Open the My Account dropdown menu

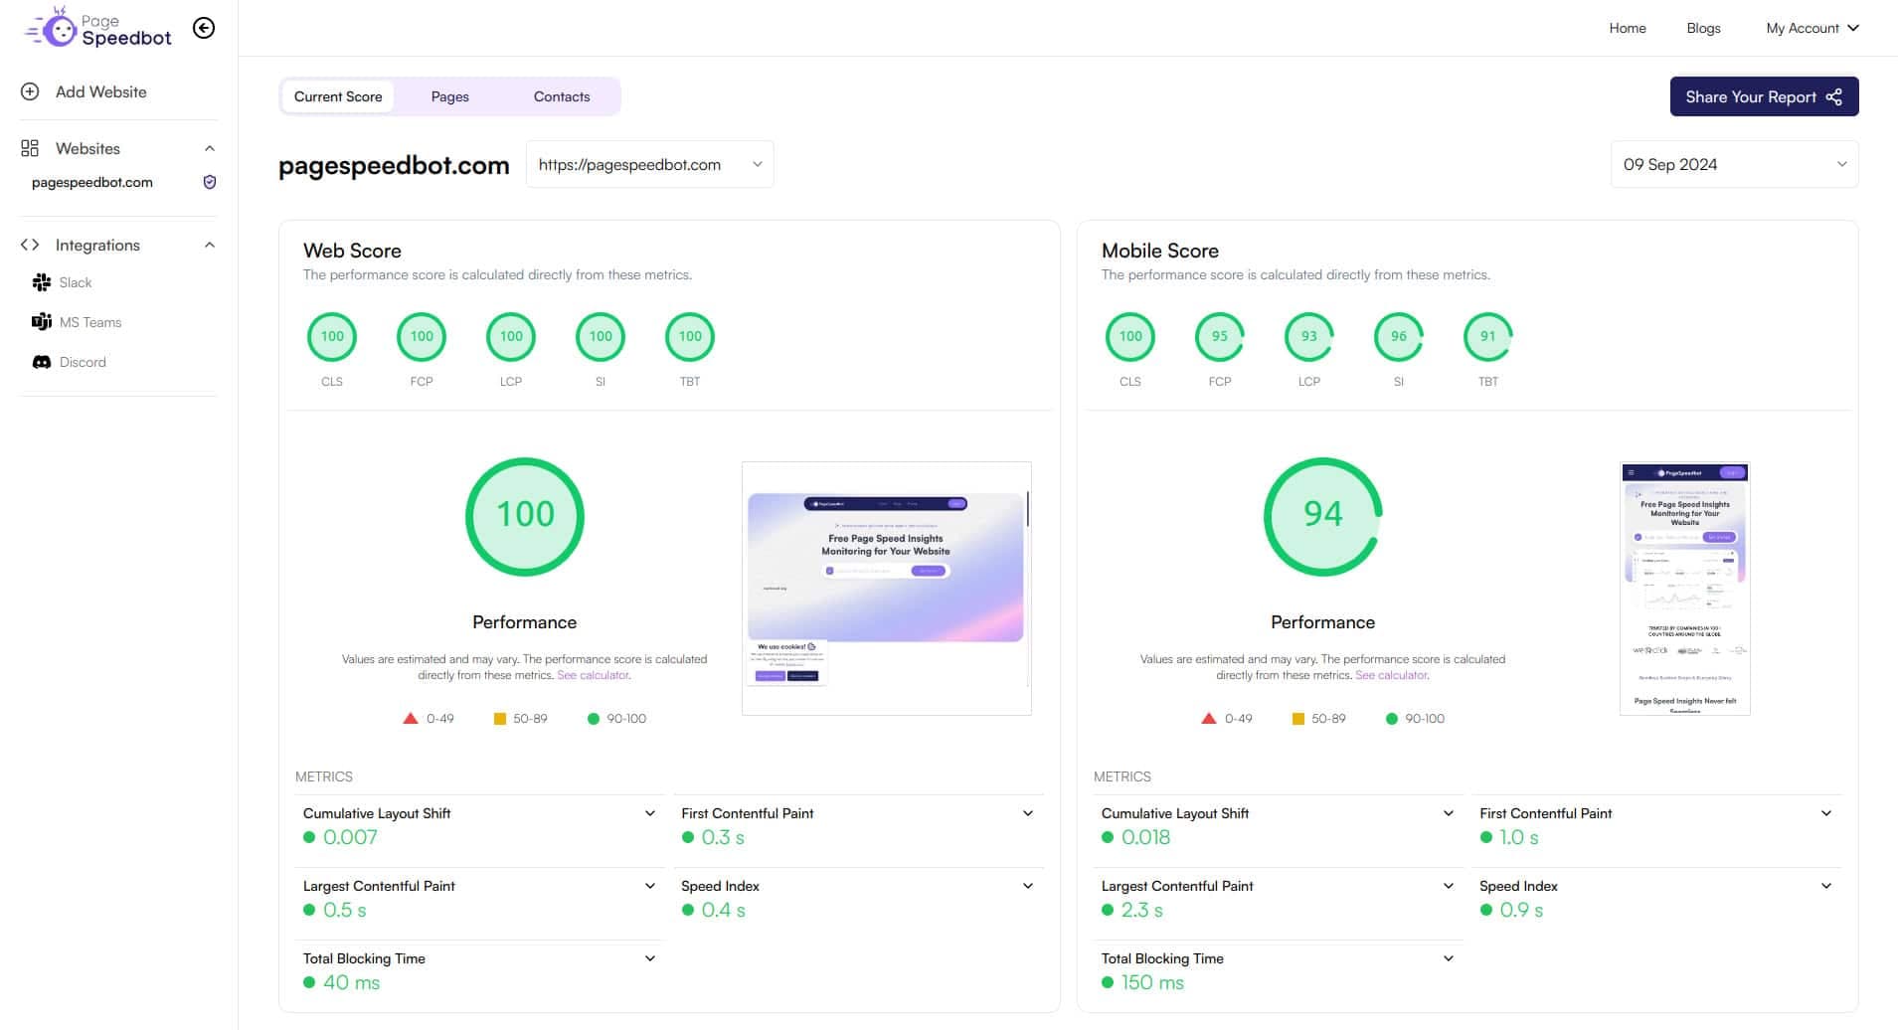click(x=1812, y=28)
